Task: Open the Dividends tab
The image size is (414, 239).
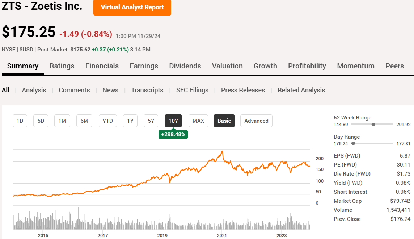Action: click(x=185, y=66)
